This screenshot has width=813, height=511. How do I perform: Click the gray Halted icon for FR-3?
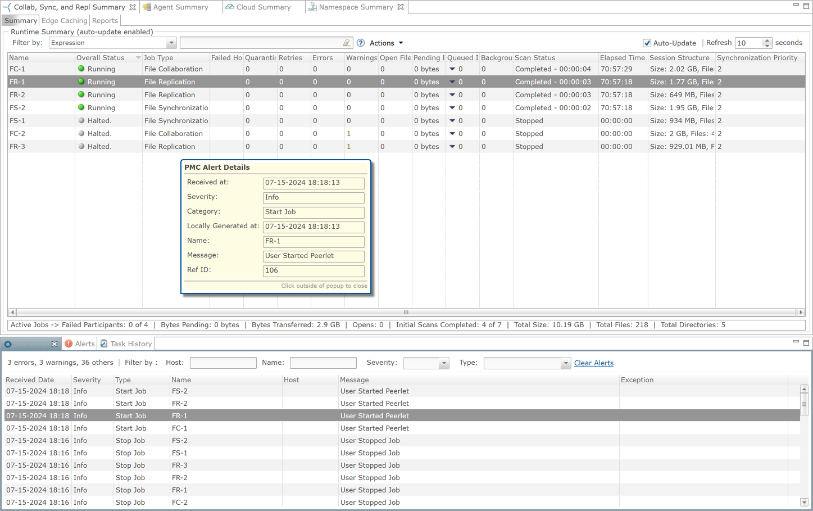tap(81, 146)
